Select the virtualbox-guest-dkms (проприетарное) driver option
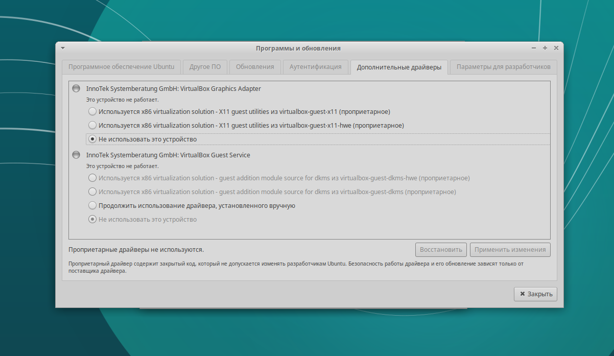The image size is (614, 356). pyautogui.click(x=272, y=192)
